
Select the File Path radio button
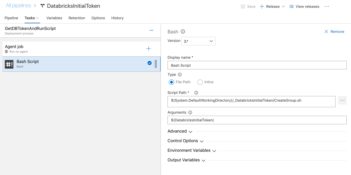pyautogui.click(x=171, y=82)
